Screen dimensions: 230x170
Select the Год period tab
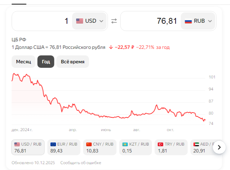coord(46,62)
